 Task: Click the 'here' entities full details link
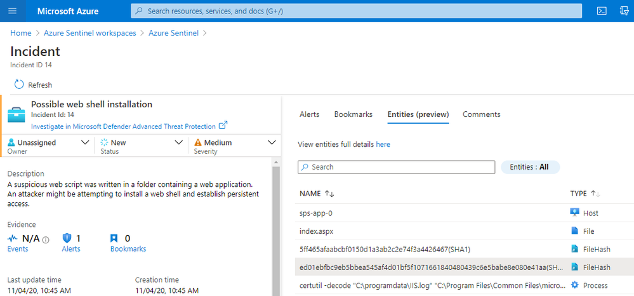[x=383, y=144]
